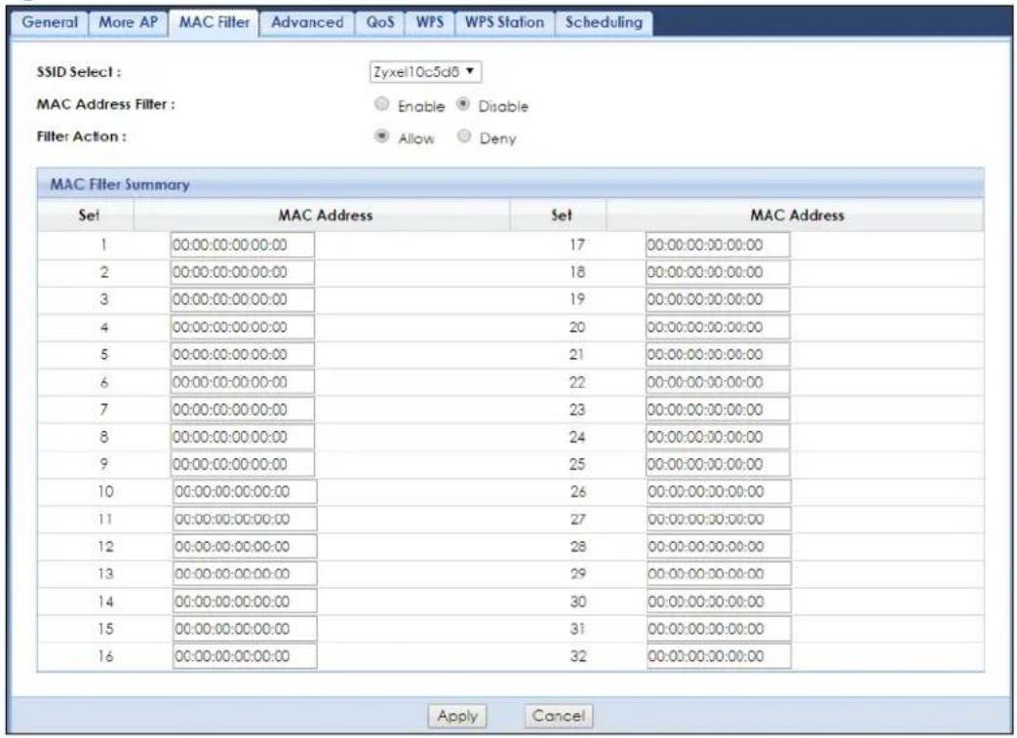Focus MAC address field for set 18
The image size is (1017, 738).
(x=718, y=272)
